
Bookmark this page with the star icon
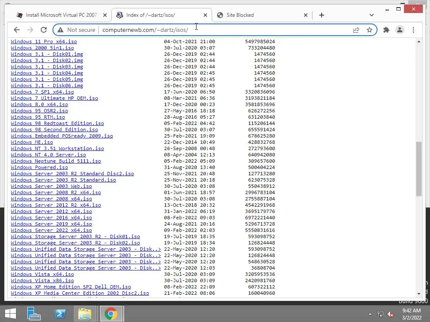tap(370, 30)
